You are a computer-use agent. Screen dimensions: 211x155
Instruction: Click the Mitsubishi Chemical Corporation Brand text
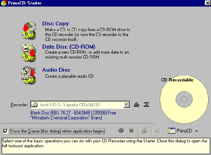pyautogui.click(x=66, y=118)
